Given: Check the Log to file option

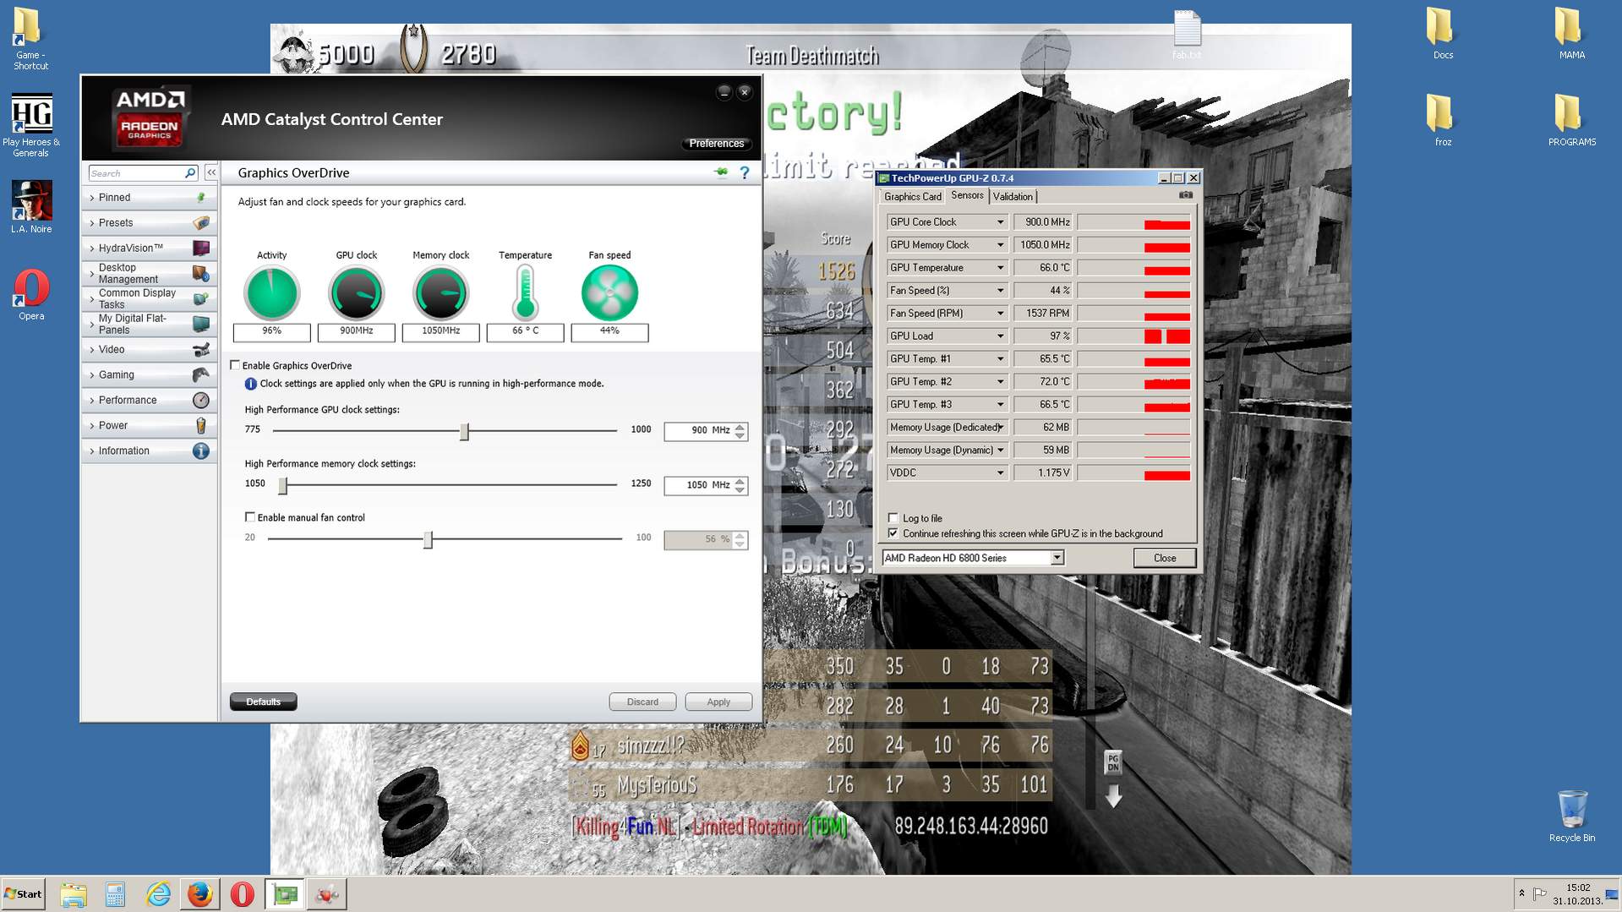Looking at the screenshot, I should click(893, 518).
